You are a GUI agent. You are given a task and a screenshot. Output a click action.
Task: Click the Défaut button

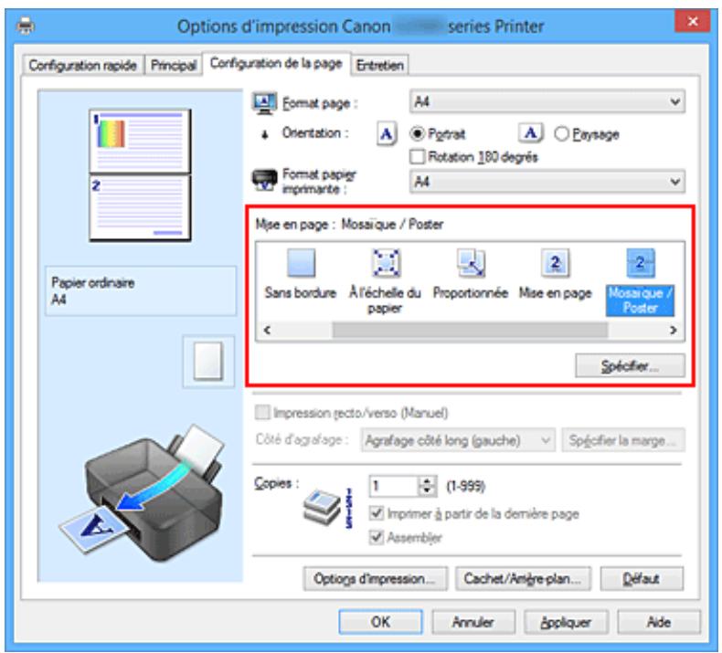(x=642, y=578)
